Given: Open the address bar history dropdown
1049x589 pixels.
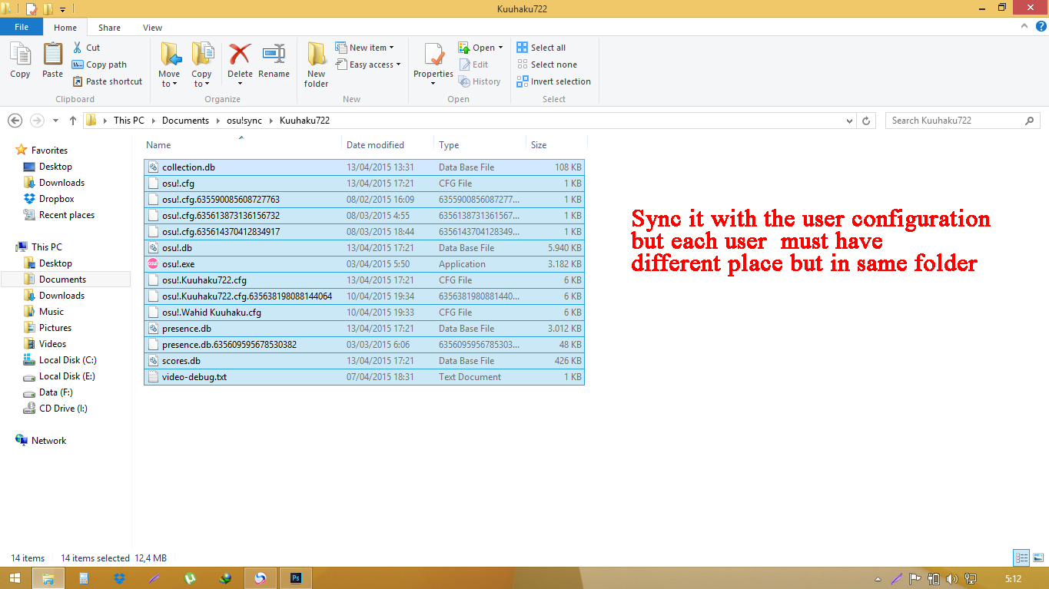Looking at the screenshot, I should [x=849, y=121].
